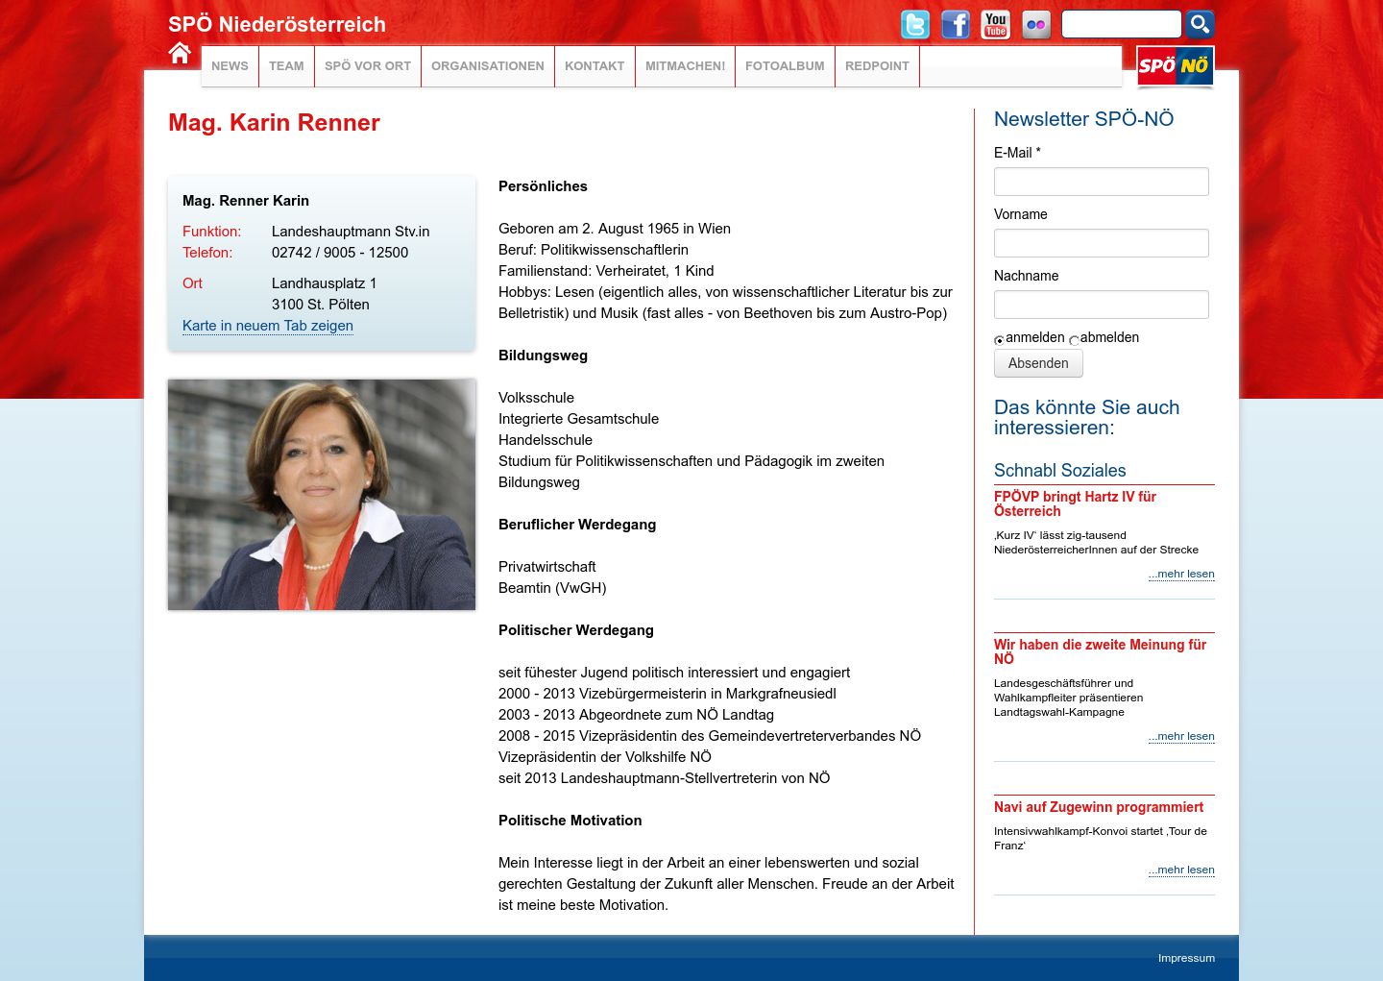The width and height of the screenshot is (1383, 981).
Task: Click the Mag. Renner Karin card name
Action: pos(246,201)
